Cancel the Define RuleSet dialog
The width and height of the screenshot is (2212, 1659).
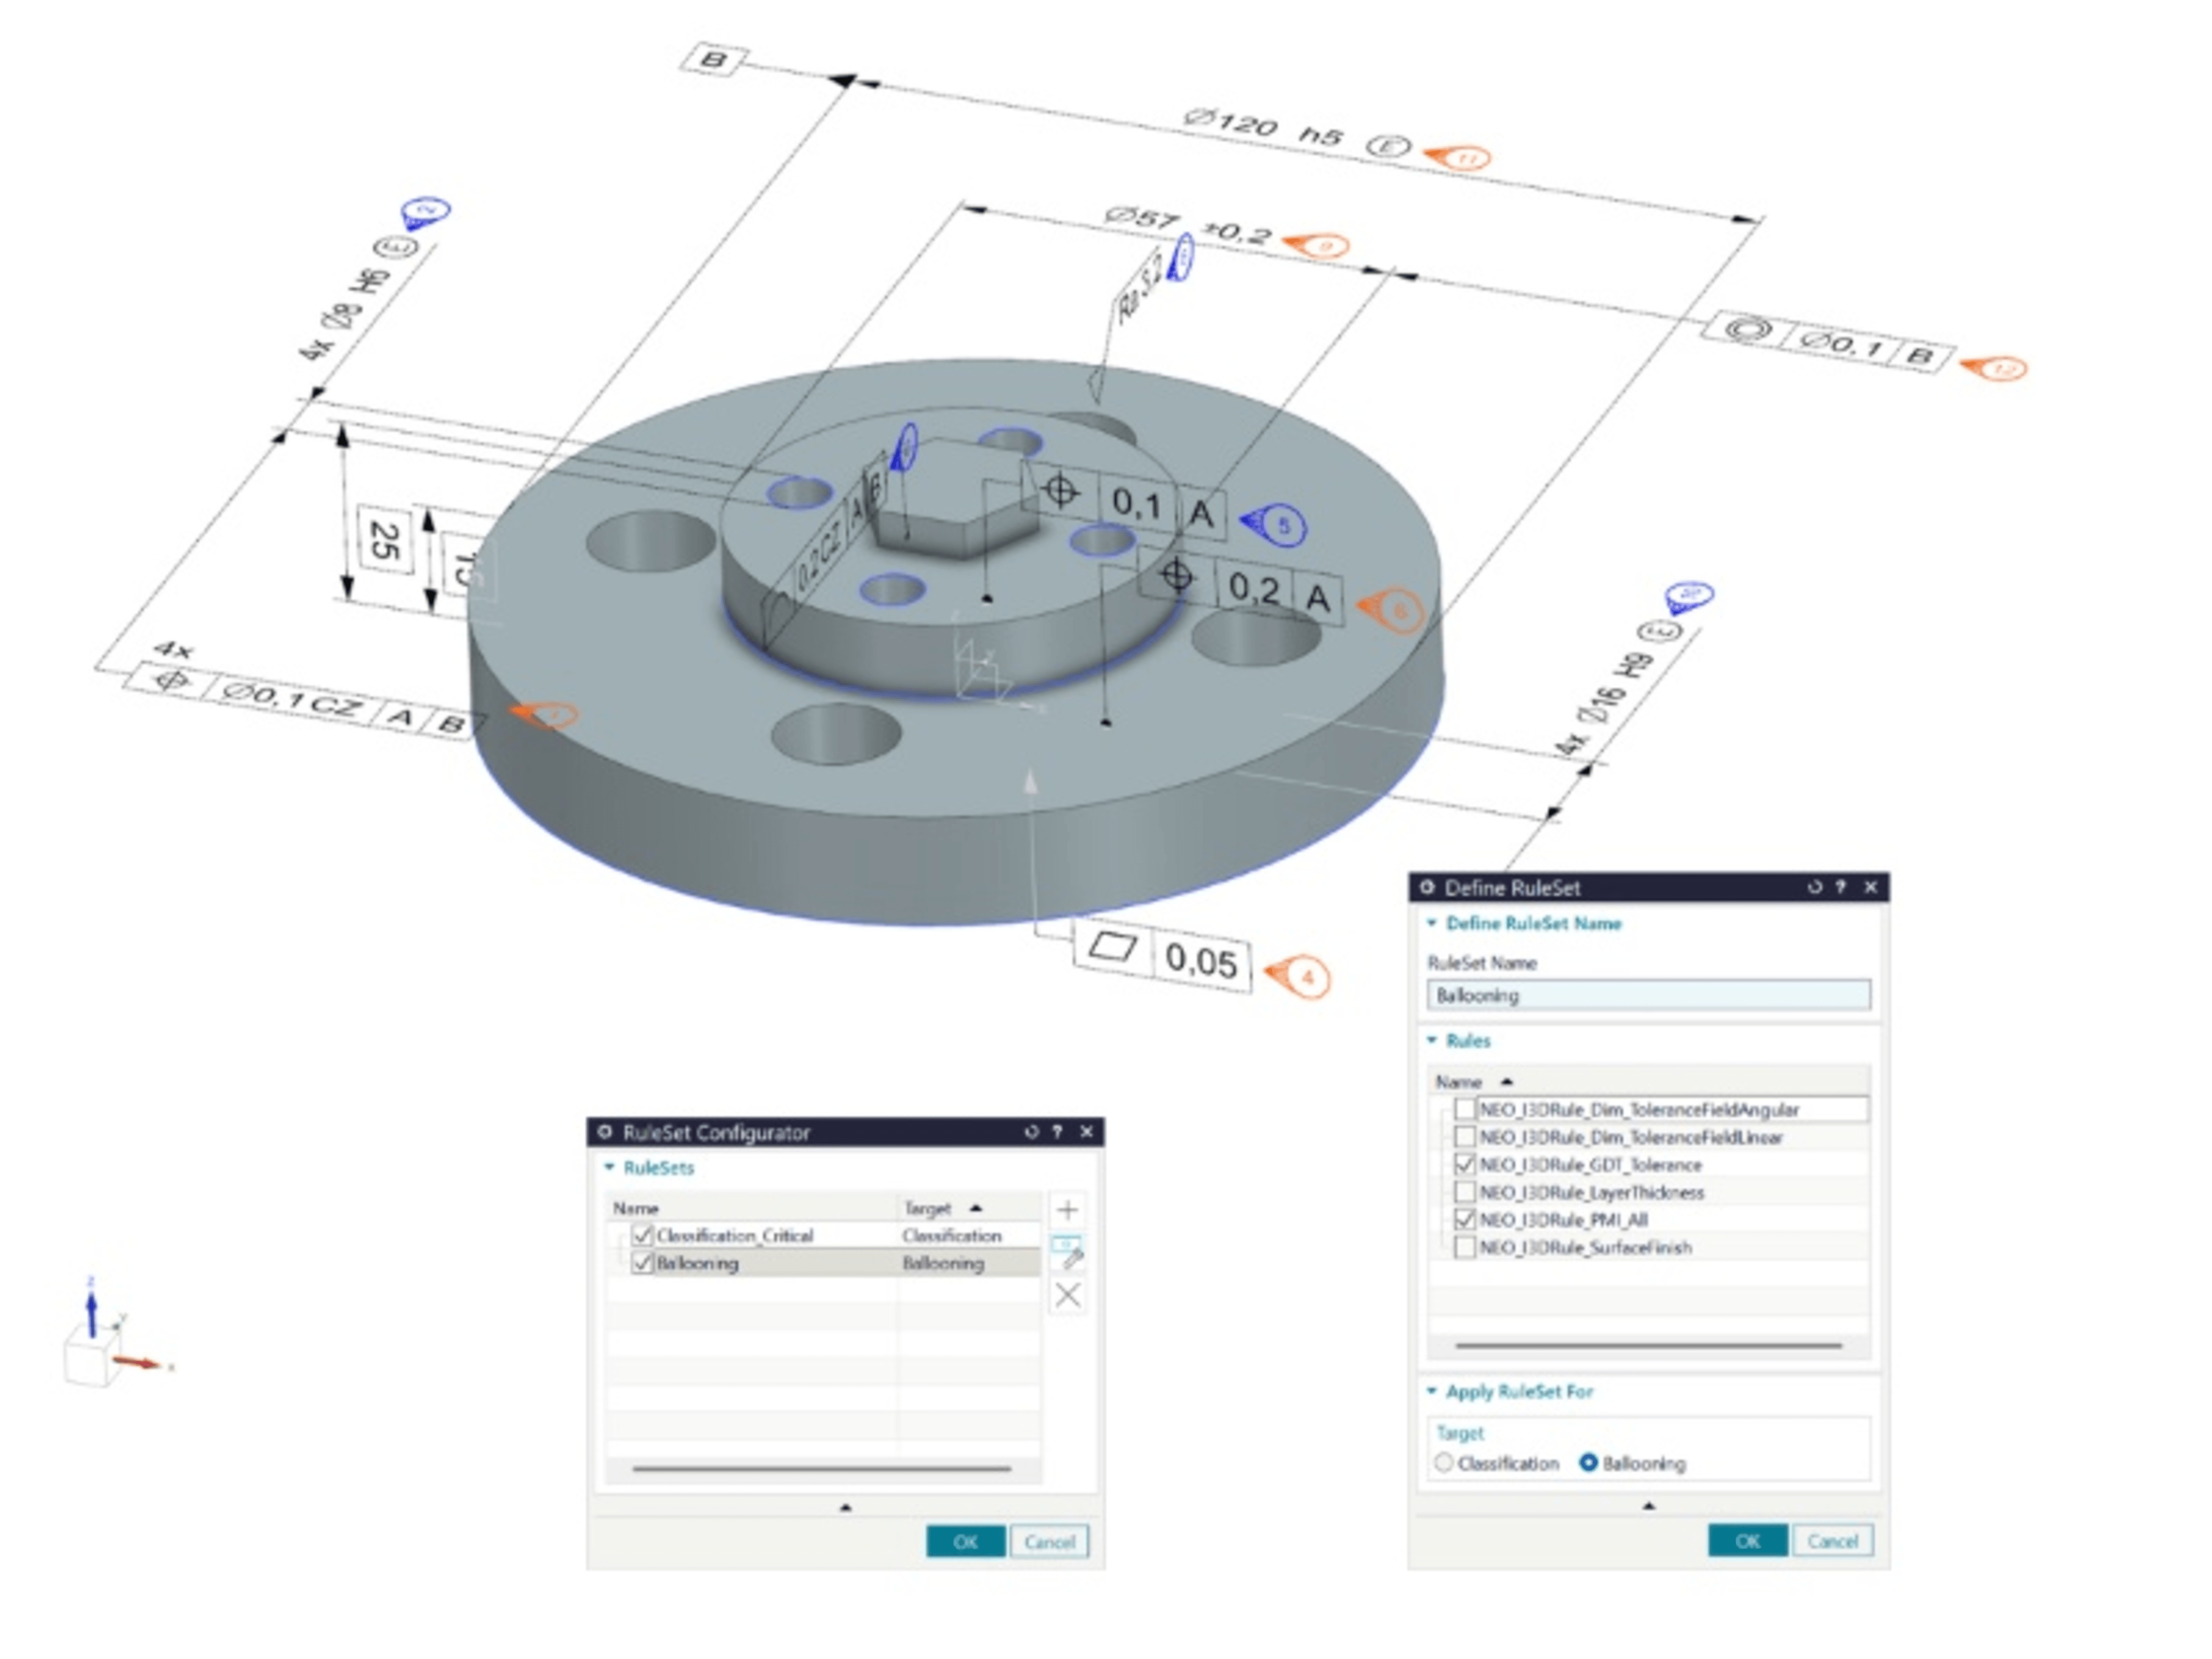(x=1832, y=1541)
